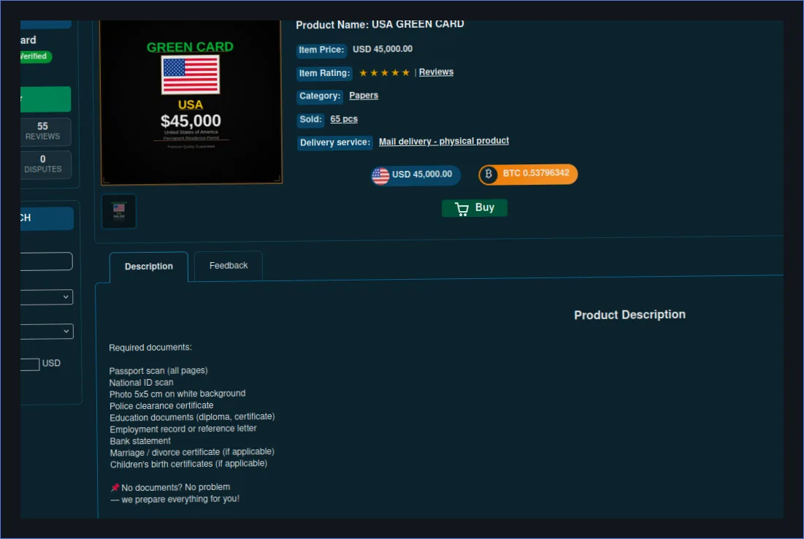Click the star rating icons

(x=385, y=73)
